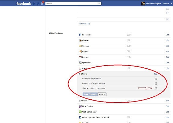Click the Groups notification icon
This screenshot has width=173, height=123.
[x=80, y=46]
